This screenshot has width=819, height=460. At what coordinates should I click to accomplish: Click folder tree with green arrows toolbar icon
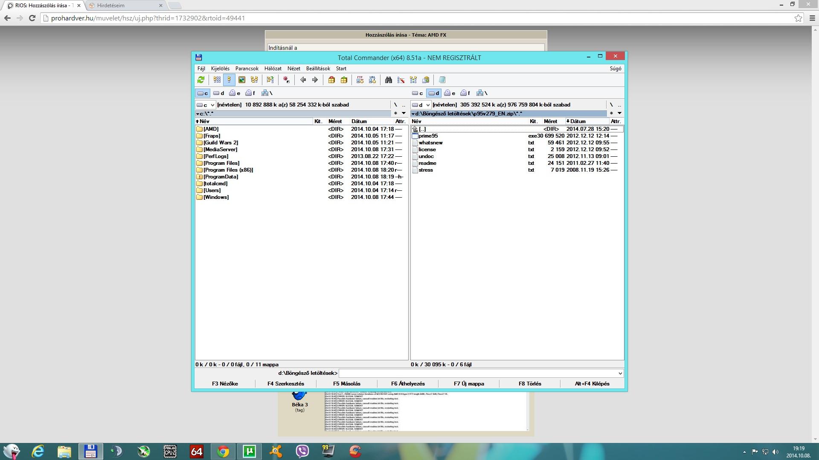[270, 80]
